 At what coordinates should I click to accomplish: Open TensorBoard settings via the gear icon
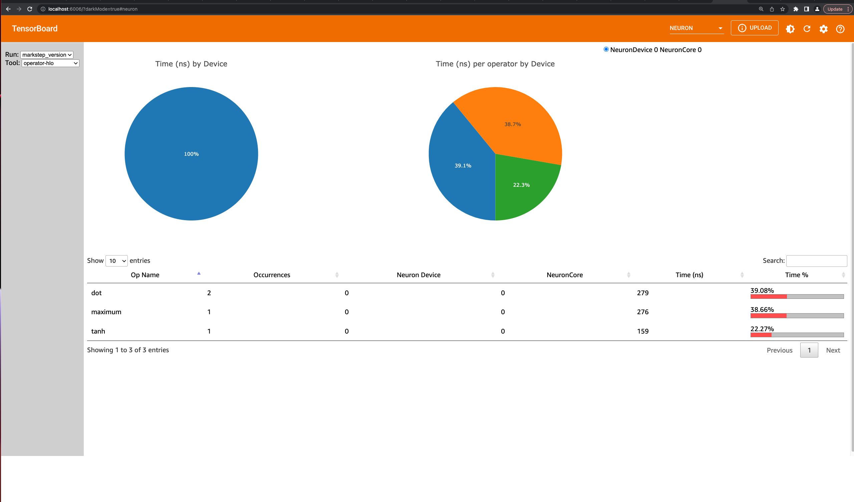(x=824, y=29)
